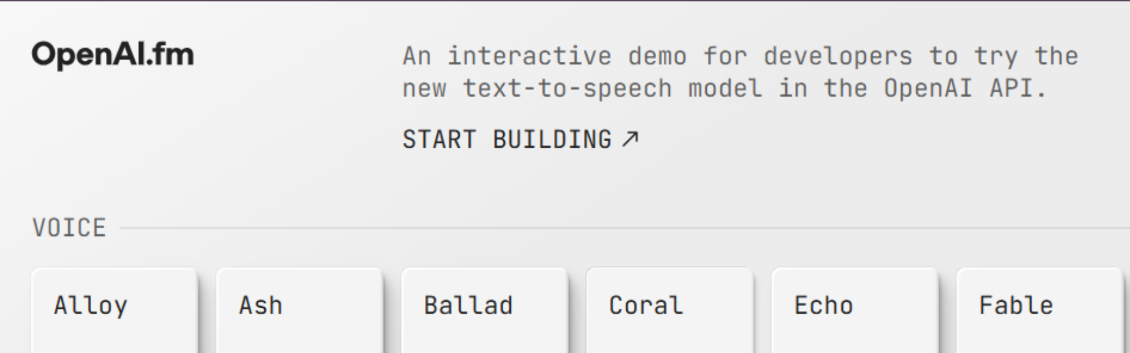1130x353 pixels.
Task: Click the divider line beside VOICE
Action: (589, 227)
